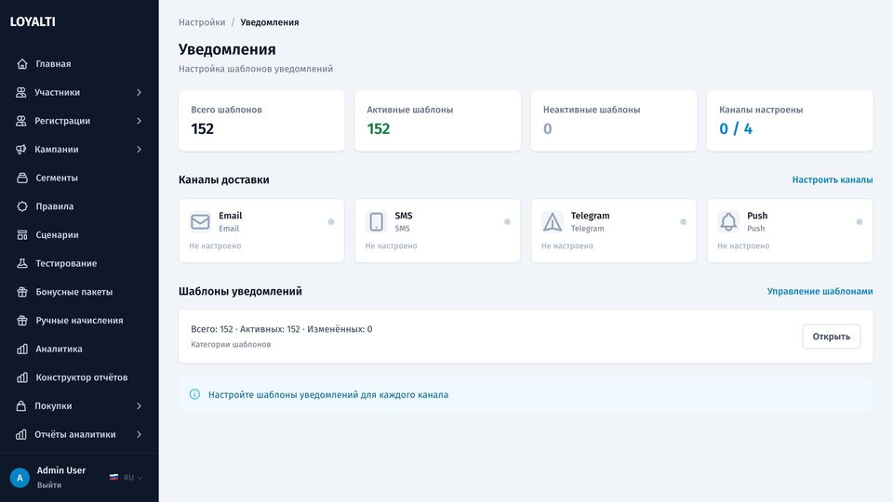Click the Email channel status dot
This screenshot has width=893, height=502.
tap(331, 222)
